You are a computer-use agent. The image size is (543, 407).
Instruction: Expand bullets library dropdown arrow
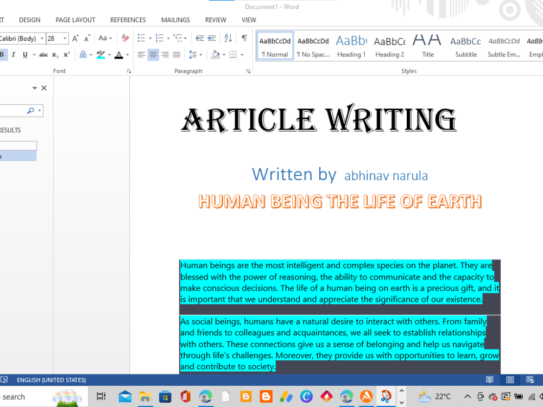tap(150, 39)
